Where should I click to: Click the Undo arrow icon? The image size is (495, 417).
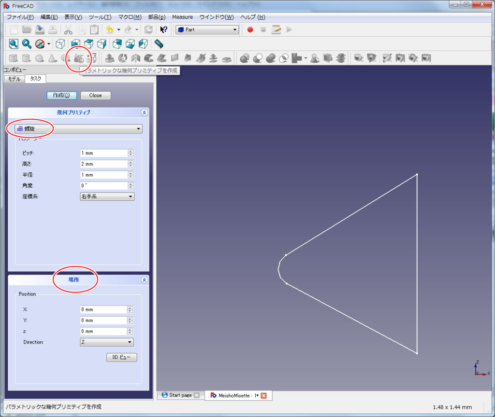(110, 29)
